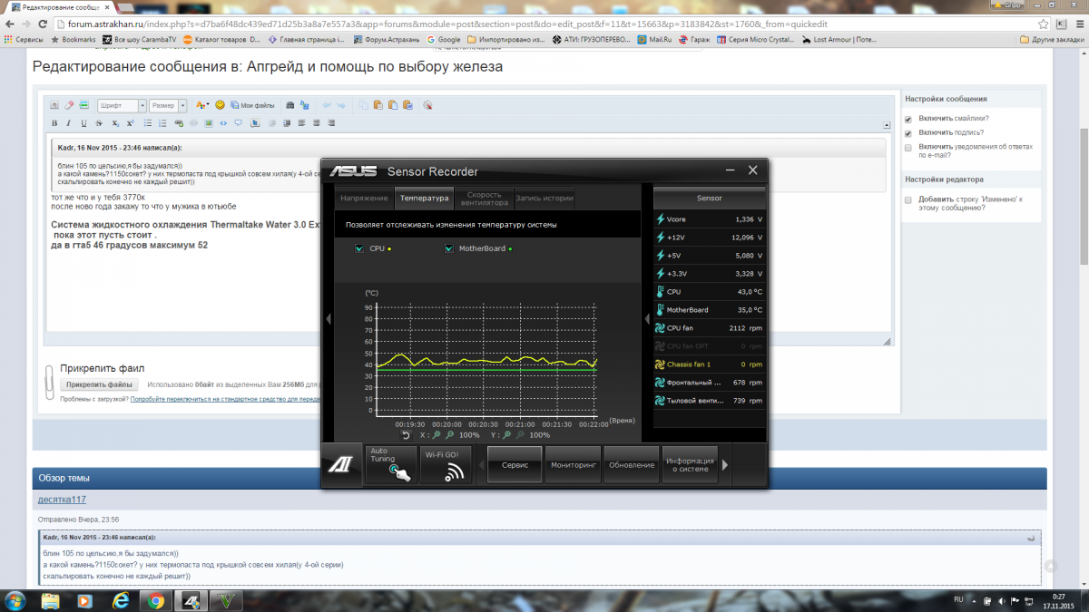Viewport: 1089px width, 612px height.
Task: Click 'Сервис' in the ASUS bottom menu
Action: (x=515, y=465)
